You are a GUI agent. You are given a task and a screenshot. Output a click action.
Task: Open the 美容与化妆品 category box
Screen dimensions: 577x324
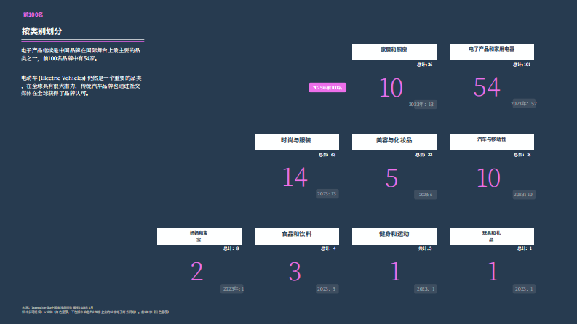[394, 142]
